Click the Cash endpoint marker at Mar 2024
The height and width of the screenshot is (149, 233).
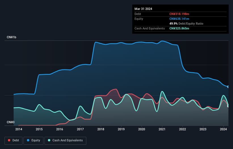228,106
